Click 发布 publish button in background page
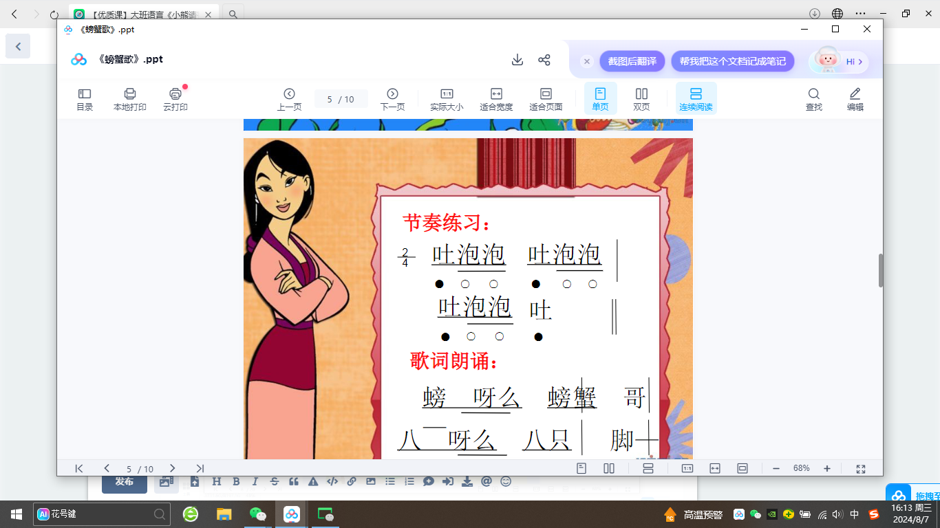Viewport: 940px width, 528px height. 125,482
